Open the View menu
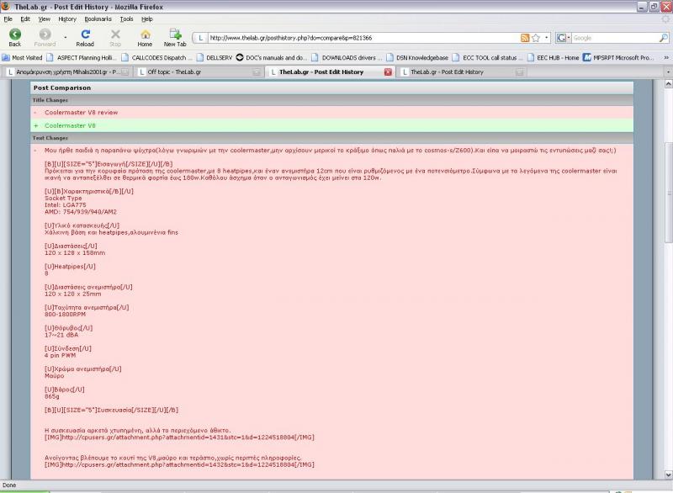 (45, 19)
